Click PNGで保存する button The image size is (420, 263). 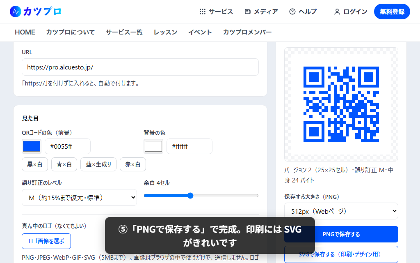click(341, 234)
